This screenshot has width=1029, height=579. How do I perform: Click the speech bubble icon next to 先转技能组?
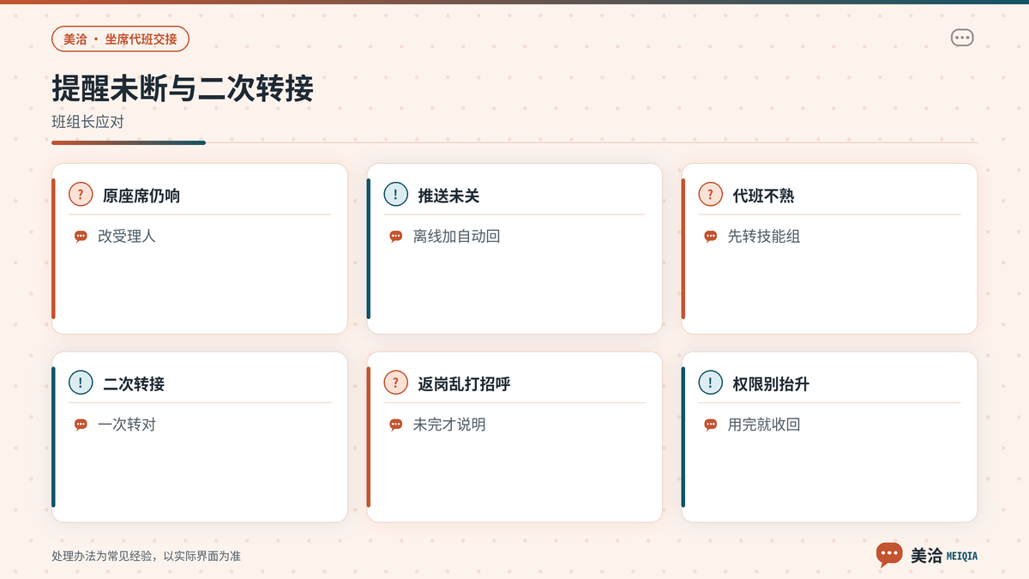[x=710, y=237]
